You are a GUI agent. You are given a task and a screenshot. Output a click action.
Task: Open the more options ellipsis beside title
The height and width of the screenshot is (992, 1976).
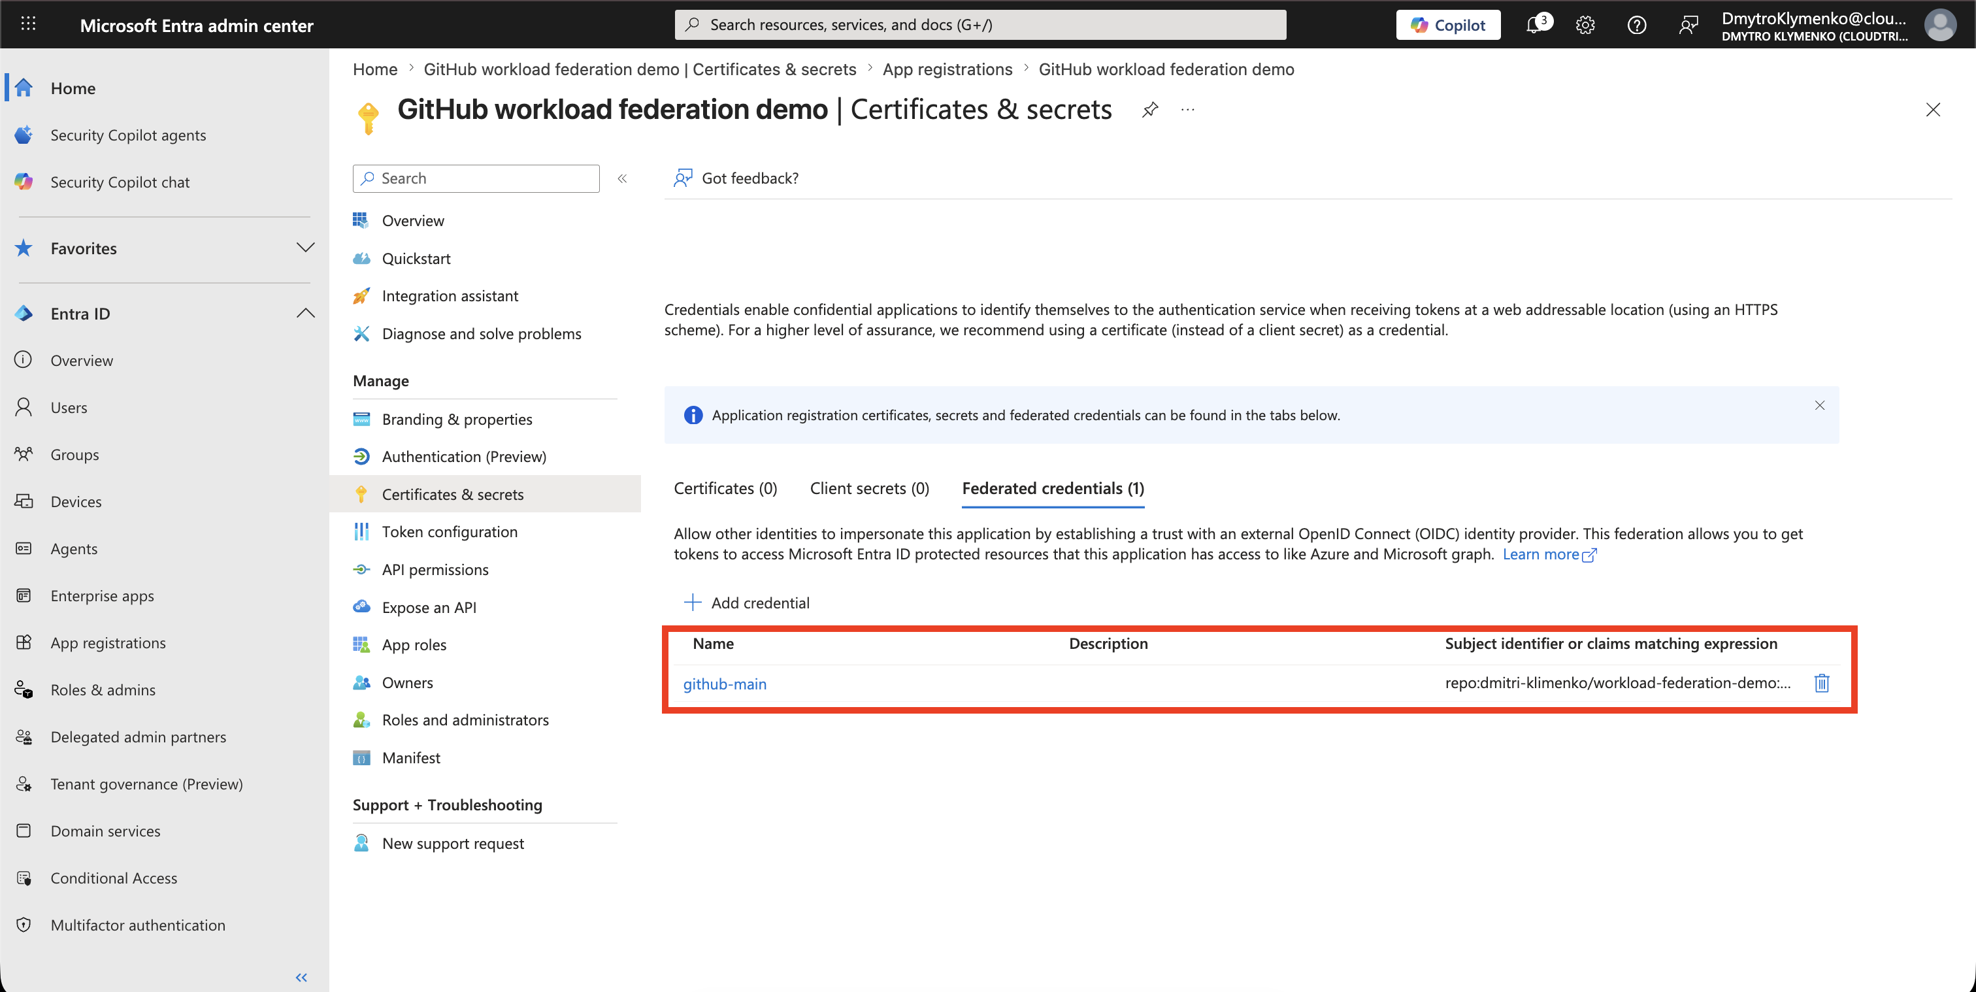point(1187,110)
